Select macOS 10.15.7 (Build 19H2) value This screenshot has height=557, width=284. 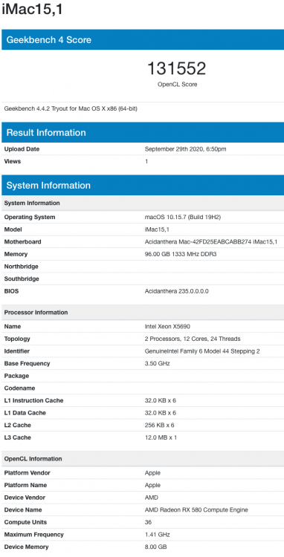[x=183, y=217]
